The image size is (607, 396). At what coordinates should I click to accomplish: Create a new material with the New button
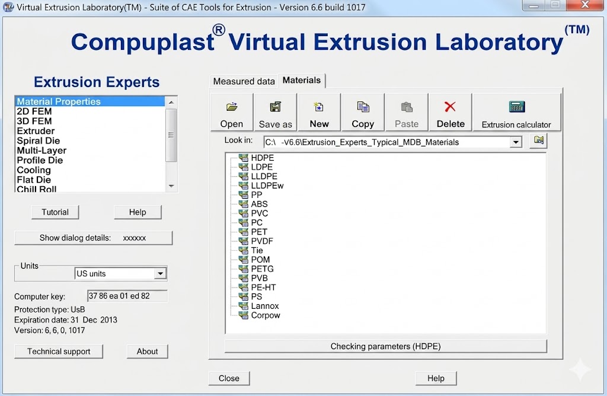319,112
